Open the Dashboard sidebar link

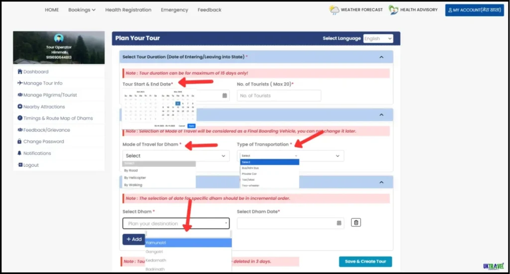pyautogui.click(x=36, y=72)
